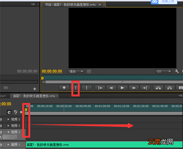Expand the 视频 3 track
This screenshot has height=149, width=183.
tap(8, 119)
